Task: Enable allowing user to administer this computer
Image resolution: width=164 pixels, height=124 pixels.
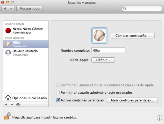Action: [x=58, y=92]
